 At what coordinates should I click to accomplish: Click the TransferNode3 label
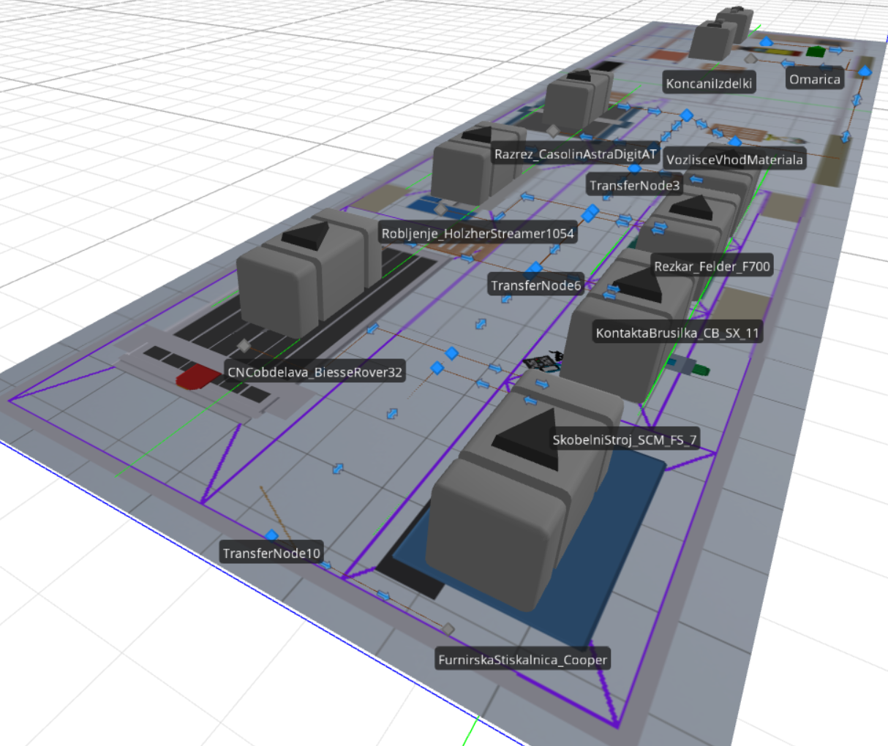pos(634,185)
